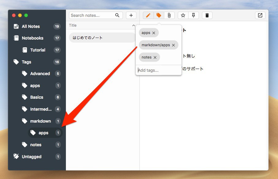Collapse the Notebooks section

(x=32, y=38)
